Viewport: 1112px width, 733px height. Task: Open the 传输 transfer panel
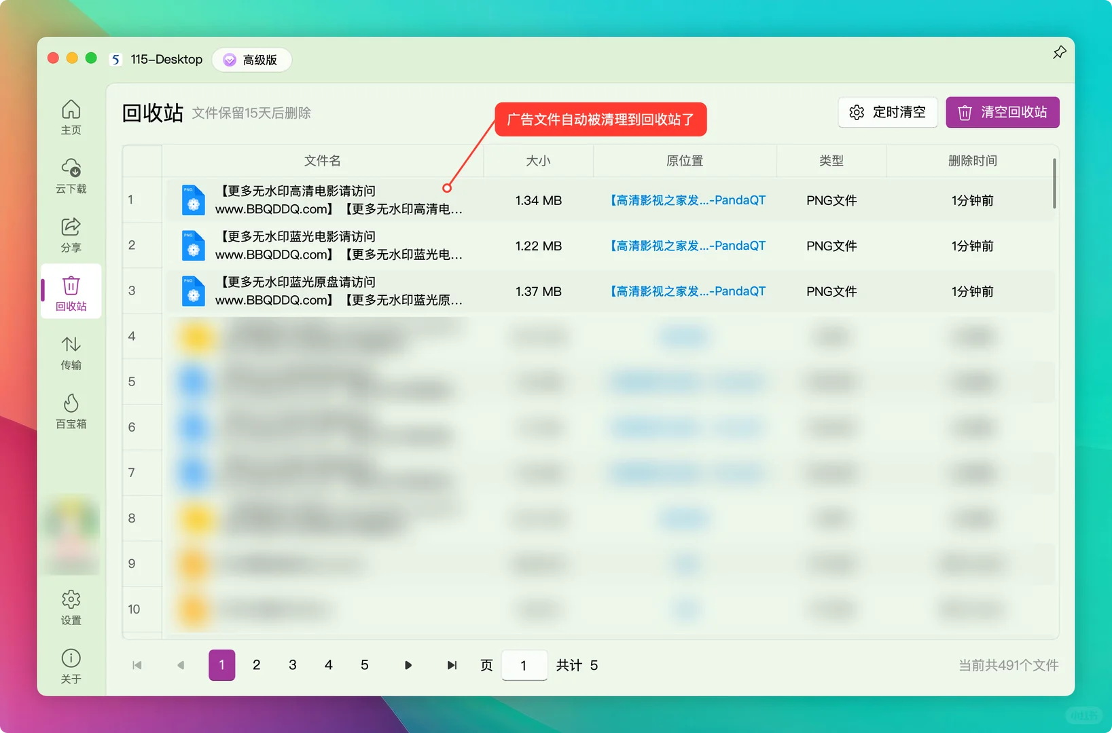[71, 352]
